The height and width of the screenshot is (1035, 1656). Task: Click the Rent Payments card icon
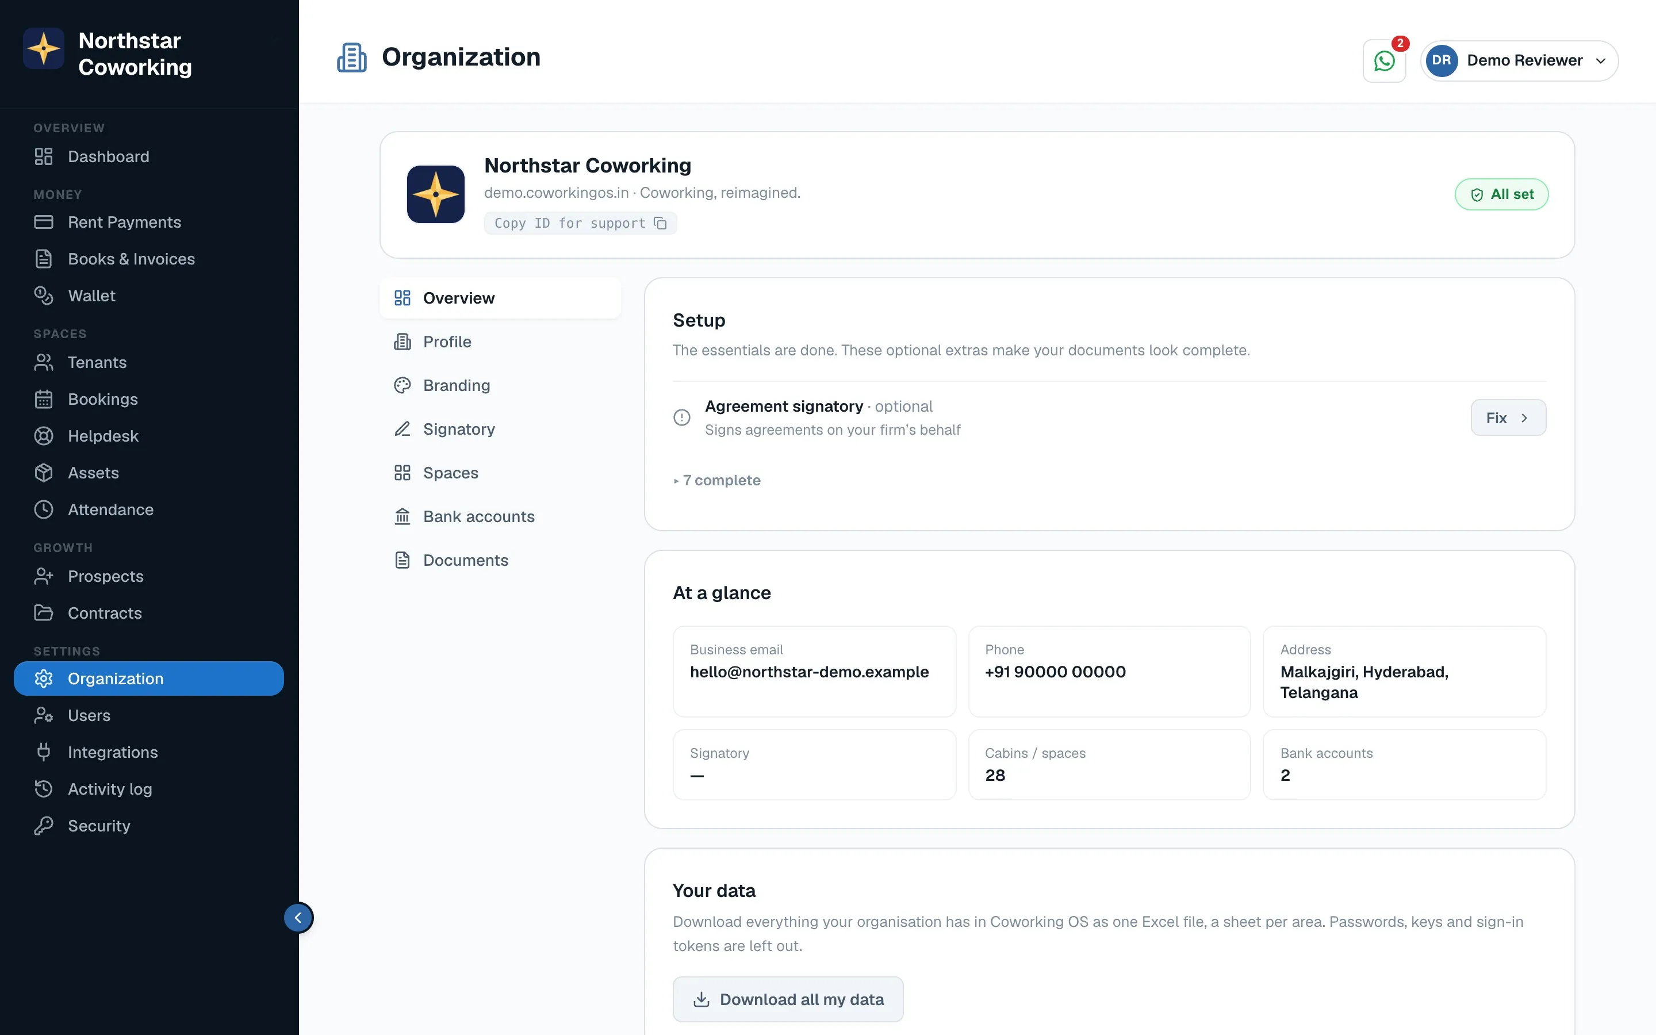click(x=44, y=223)
